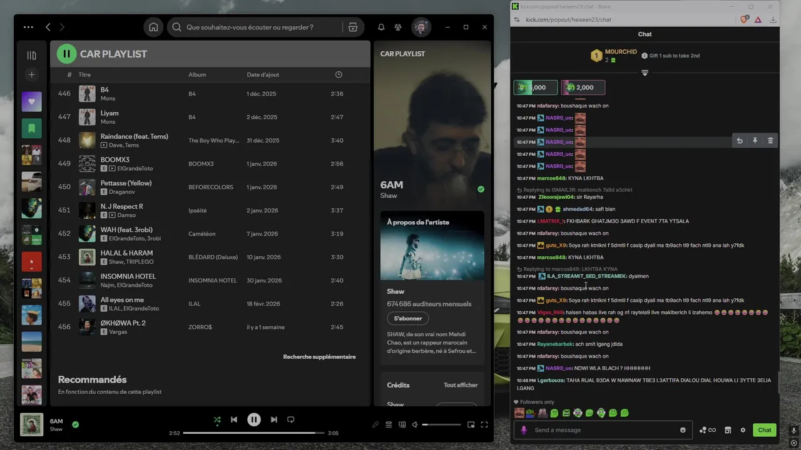Sort tracks by Album column

pyautogui.click(x=197, y=74)
